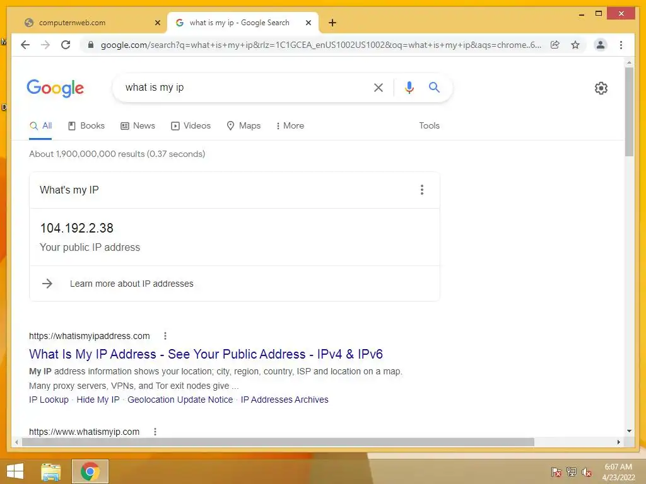Open Chrome's three-dot customize menu
Viewport: 646px width, 484px height.
[621, 45]
